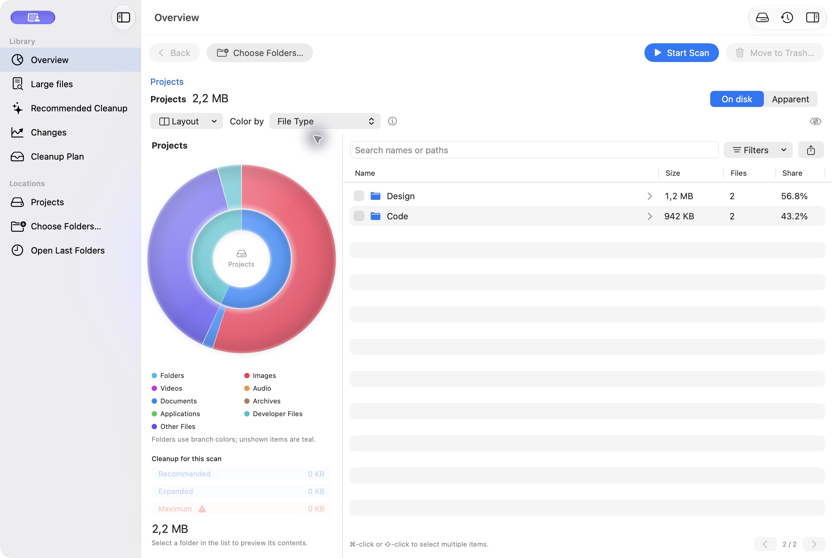
Task: Click Open Last Folders in sidebar
Action: pos(70,250)
